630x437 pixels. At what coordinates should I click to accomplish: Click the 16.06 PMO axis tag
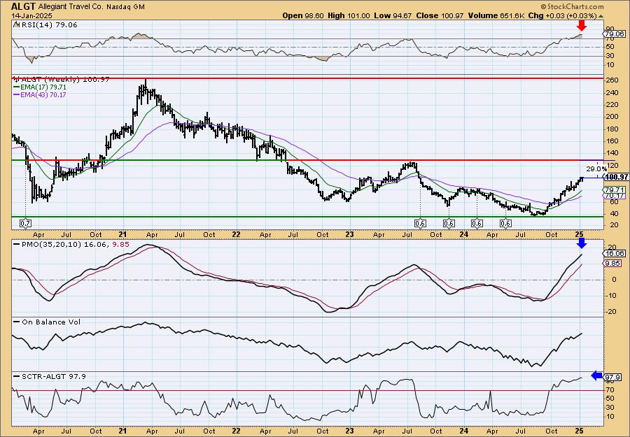click(x=615, y=253)
